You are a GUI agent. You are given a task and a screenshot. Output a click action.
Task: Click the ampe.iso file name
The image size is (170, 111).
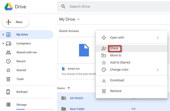[x=74, y=69]
